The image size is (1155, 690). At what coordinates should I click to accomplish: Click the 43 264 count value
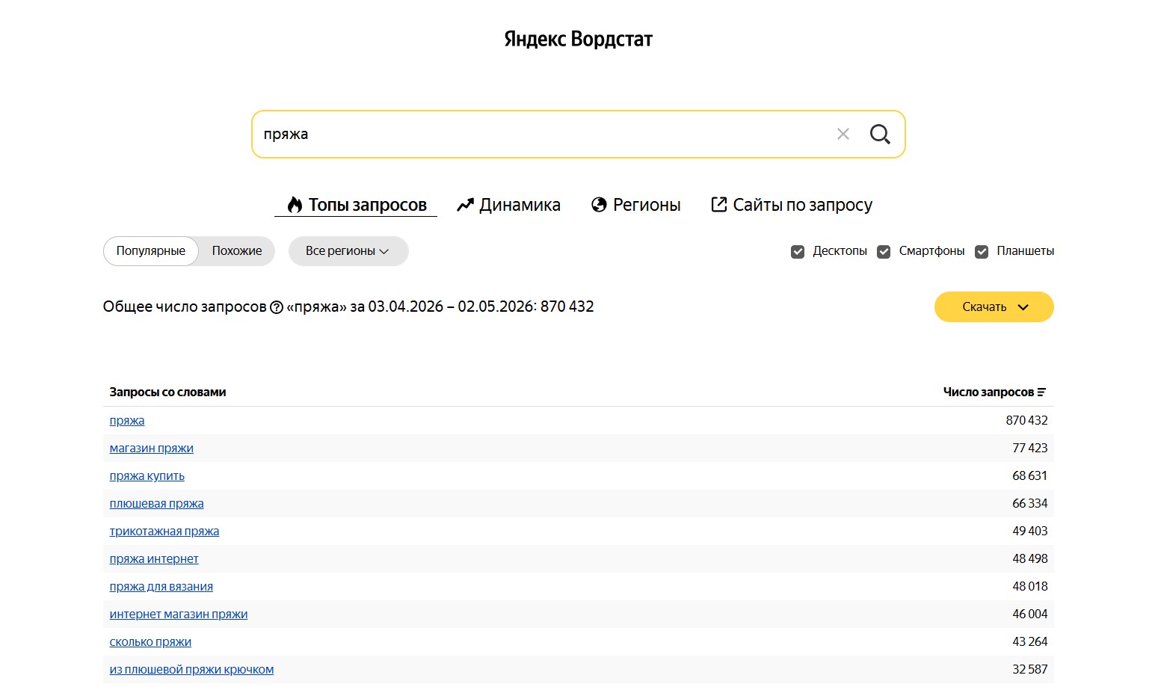point(1030,641)
